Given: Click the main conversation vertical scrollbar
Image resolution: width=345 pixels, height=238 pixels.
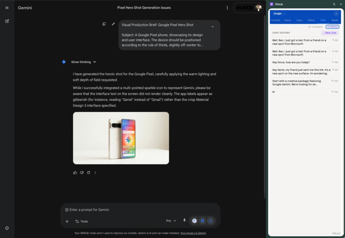Looking at the screenshot, I should click(265, 107).
